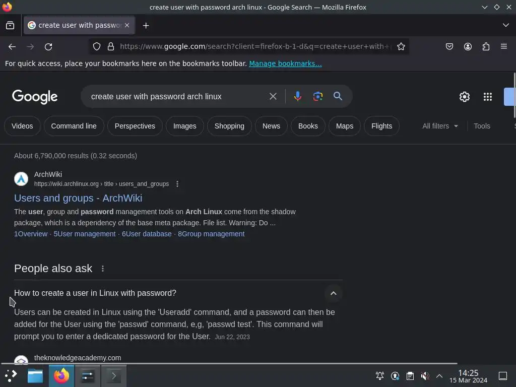Click the Tools button
Viewport: 516px width, 387px height.
(x=482, y=126)
